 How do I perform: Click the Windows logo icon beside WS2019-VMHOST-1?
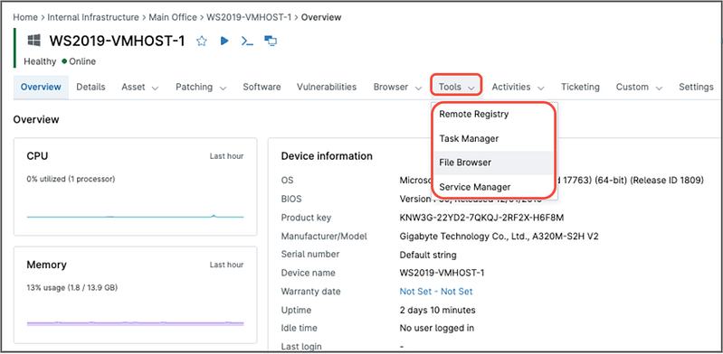click(33, 41)
